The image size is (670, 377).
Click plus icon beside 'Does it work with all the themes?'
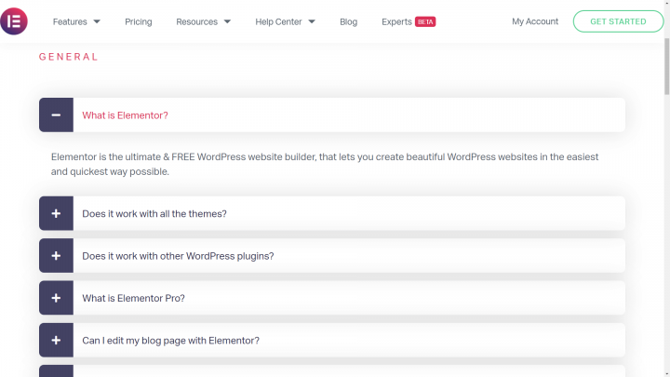coord(56,213)
